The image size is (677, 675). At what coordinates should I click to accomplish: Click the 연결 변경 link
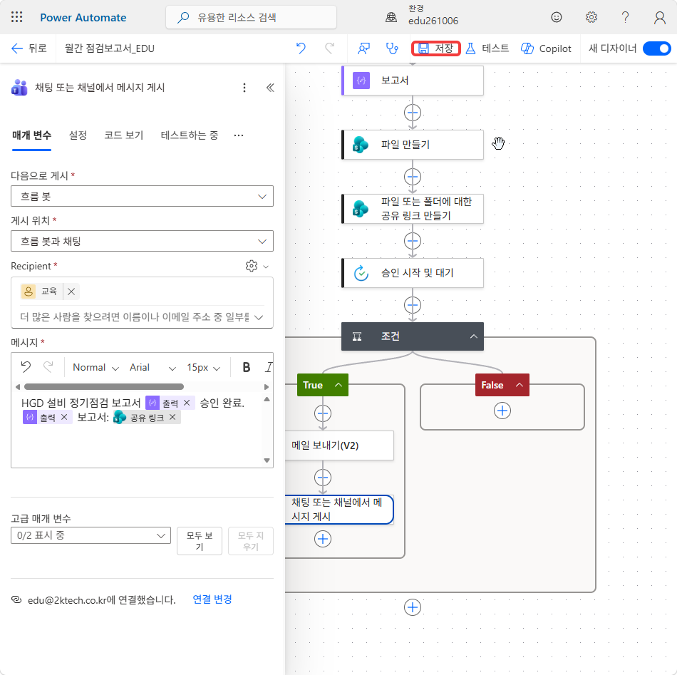coord(212,599)
